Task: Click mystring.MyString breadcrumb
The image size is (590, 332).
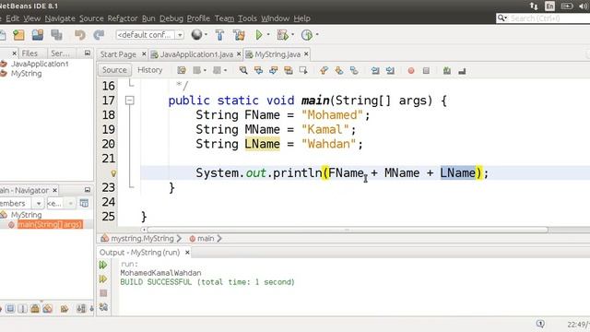Action: (x=142, y=238)
